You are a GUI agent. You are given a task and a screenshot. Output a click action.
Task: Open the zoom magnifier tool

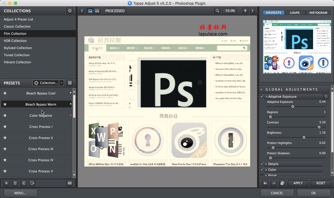(x=217, y=11)
